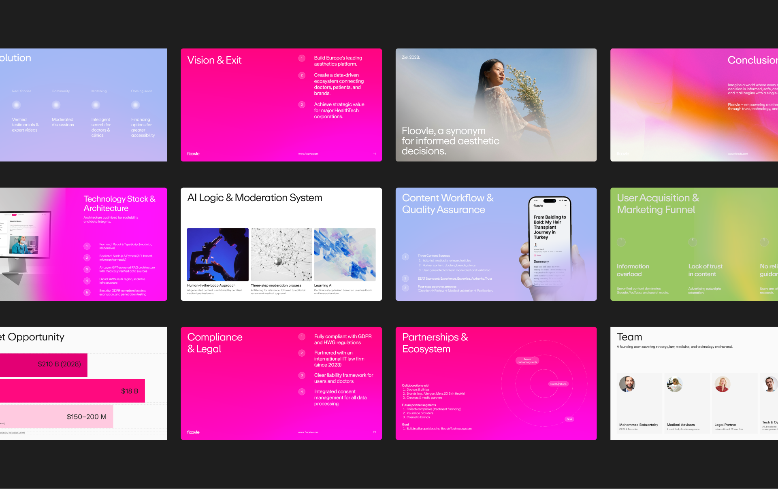Click the Goal pill on Partnerships diagram
The image size is (778, 489).
pyautogui.click(x=569, y=419)
